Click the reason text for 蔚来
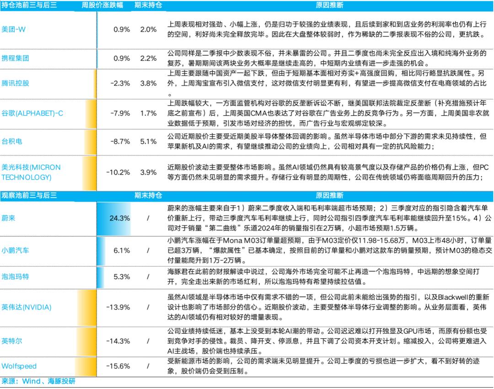The width and height of the screenshot is (494, 389). tap(329, 218)
